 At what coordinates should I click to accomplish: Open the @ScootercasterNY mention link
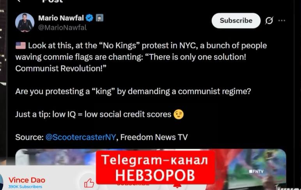coord(81,137)
